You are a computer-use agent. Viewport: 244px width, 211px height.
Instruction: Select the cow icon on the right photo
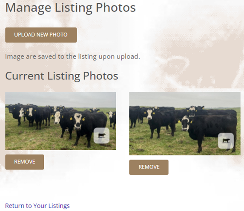226,141
